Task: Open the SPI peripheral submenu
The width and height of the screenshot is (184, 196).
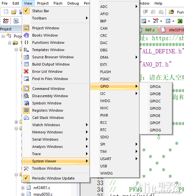Action: 115,144
